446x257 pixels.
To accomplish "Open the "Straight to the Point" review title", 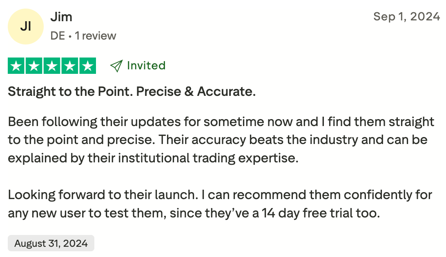I will (x=132, y=91).
